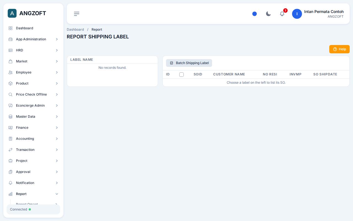
Task: Open the Notification menu item
Action: [33, 183]
